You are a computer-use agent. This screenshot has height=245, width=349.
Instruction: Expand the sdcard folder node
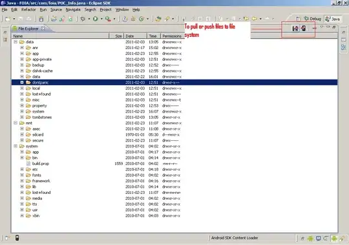22,134
